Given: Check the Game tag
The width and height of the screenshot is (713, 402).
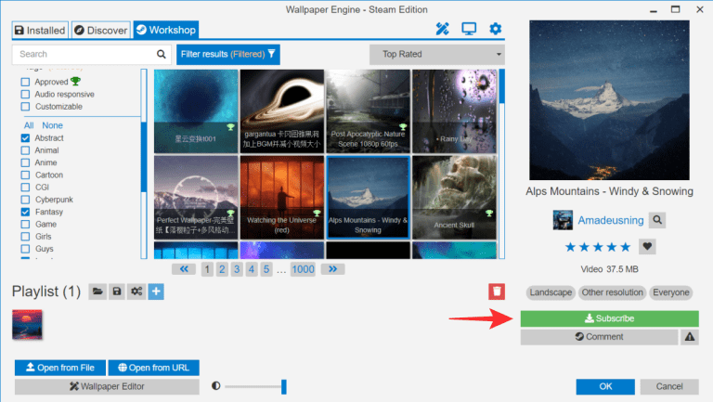Looking at the screenshot, I should [25, 224].
